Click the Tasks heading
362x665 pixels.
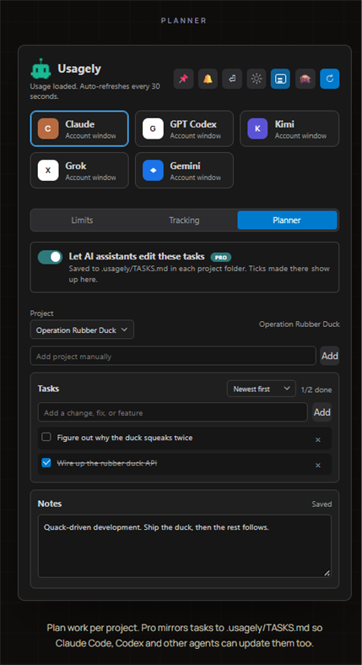[x=48, y=388]
